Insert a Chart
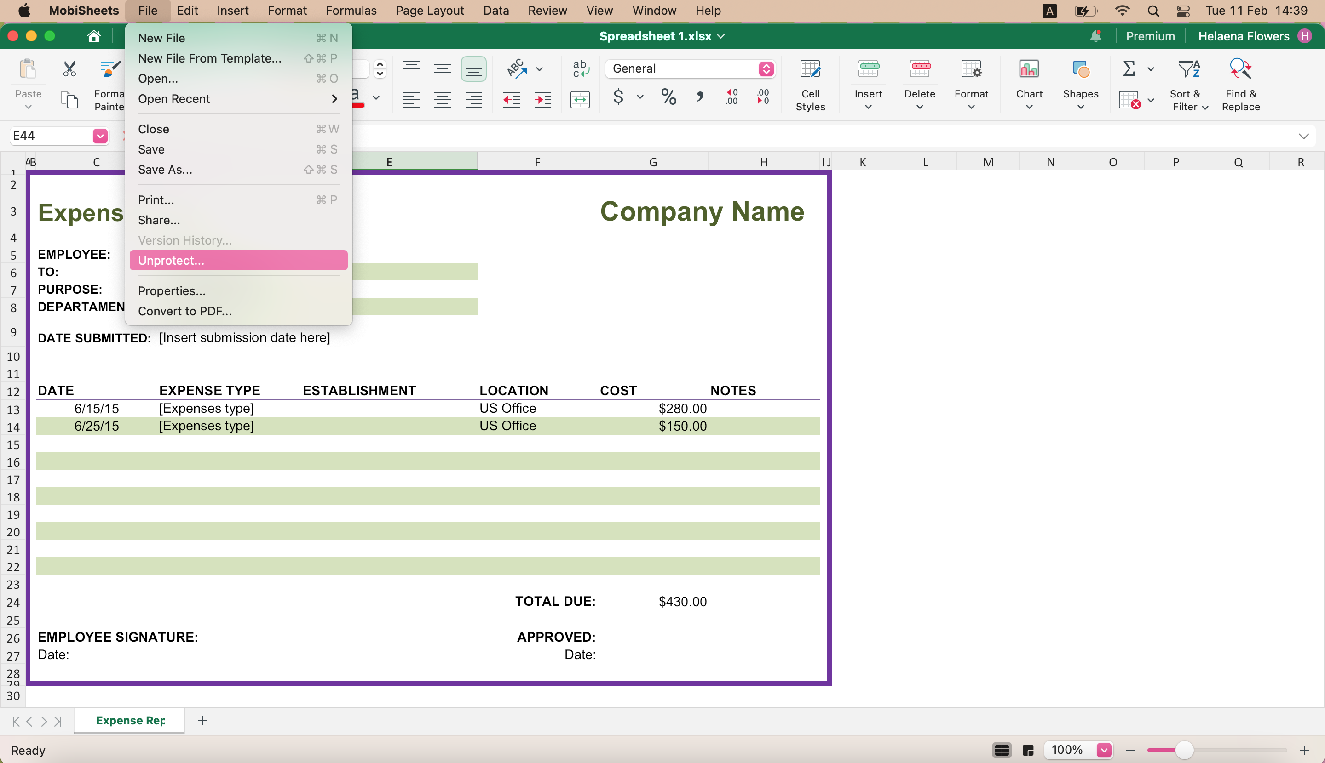 pos(1028,84)
